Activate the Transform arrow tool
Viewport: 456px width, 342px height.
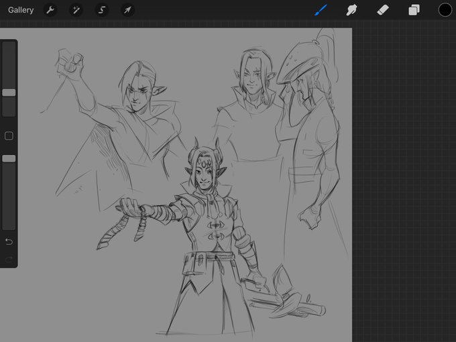point(127,10)
